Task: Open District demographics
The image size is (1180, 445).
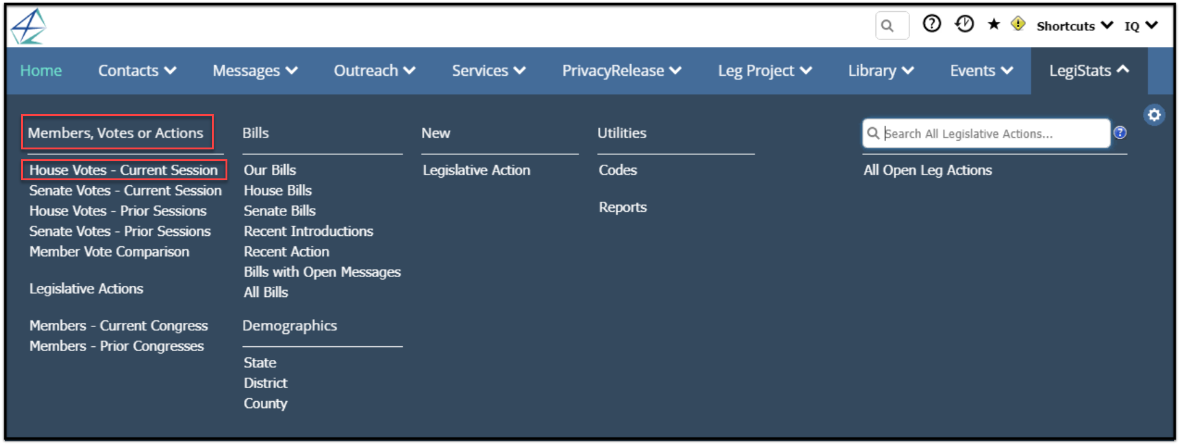Action: 265,383
